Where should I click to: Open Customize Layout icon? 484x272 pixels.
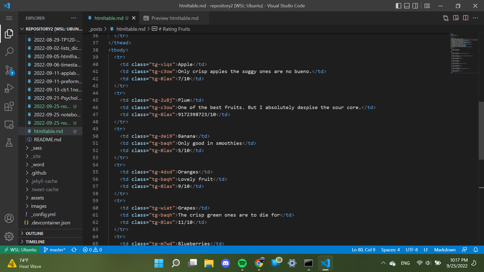427,6
